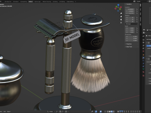The width and height of the screenshot is (151, 113).
Task: Open the orange Object properties tab icon
Action: (x=143, y=55)
